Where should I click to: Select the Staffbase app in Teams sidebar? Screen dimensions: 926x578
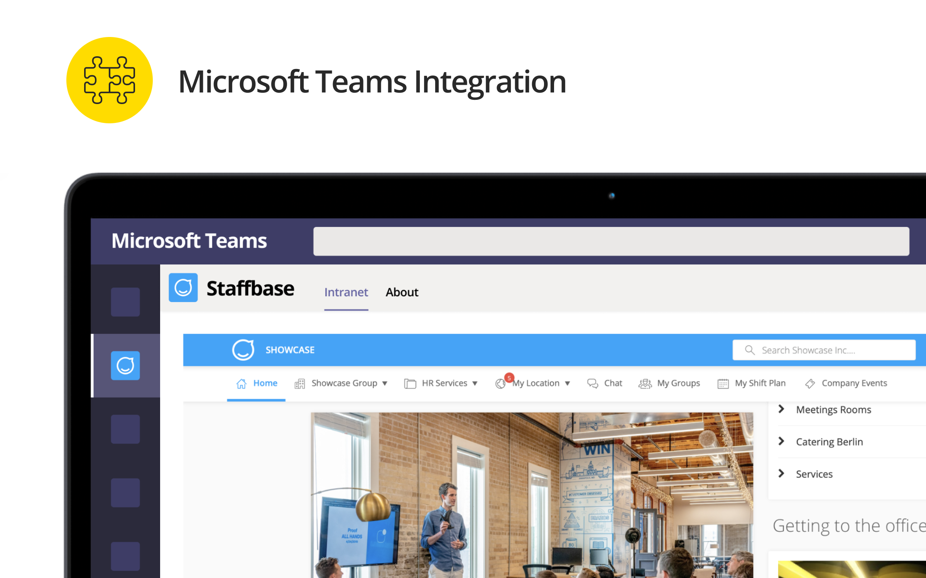click(x=125, y=365)
